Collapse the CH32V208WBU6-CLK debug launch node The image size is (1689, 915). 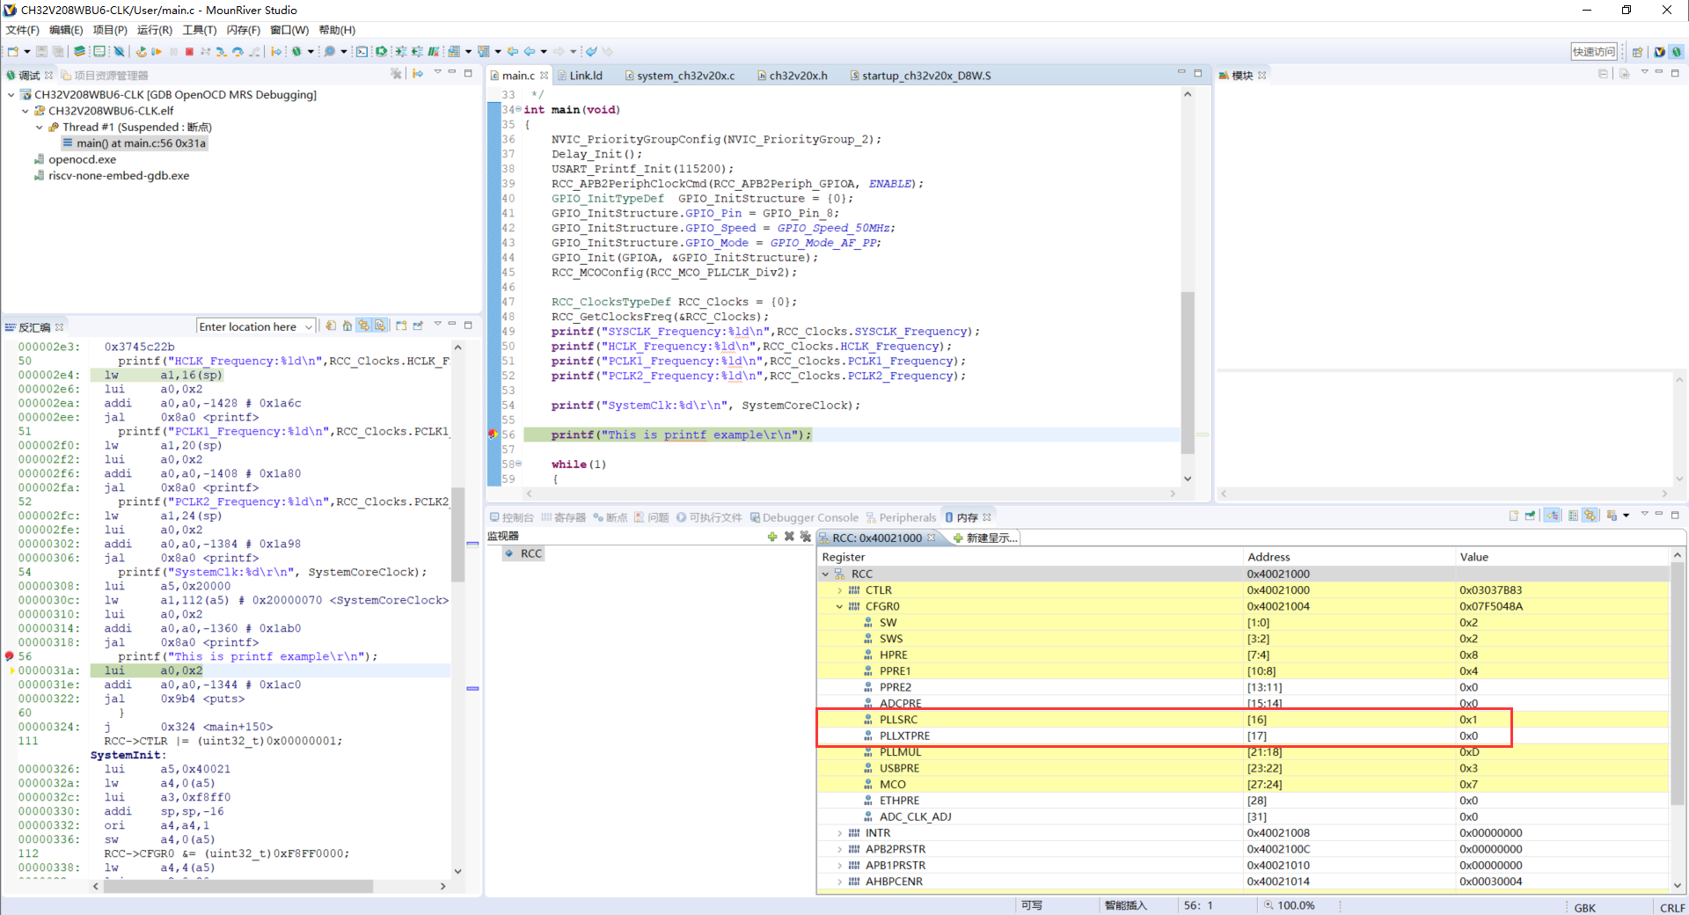point(11,95)
